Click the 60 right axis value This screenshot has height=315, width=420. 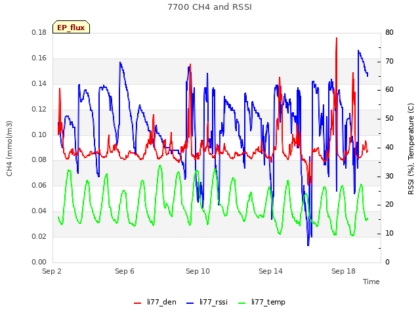(x=389, y=90)
